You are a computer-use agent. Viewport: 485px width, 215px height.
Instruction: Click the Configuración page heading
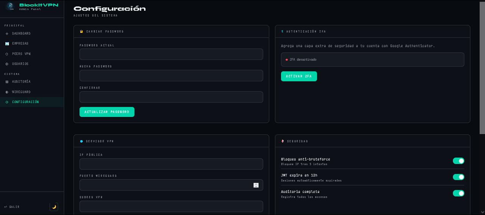pyautogui.click(x=110, y=9)
